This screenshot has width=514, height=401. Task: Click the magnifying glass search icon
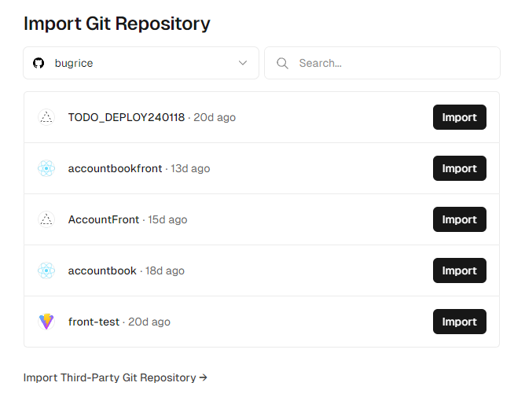[282, 63]
